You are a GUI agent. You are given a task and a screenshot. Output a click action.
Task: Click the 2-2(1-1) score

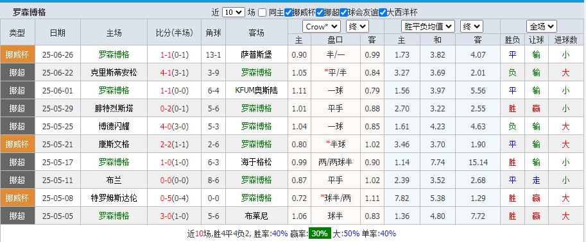[x=175, y=144]
